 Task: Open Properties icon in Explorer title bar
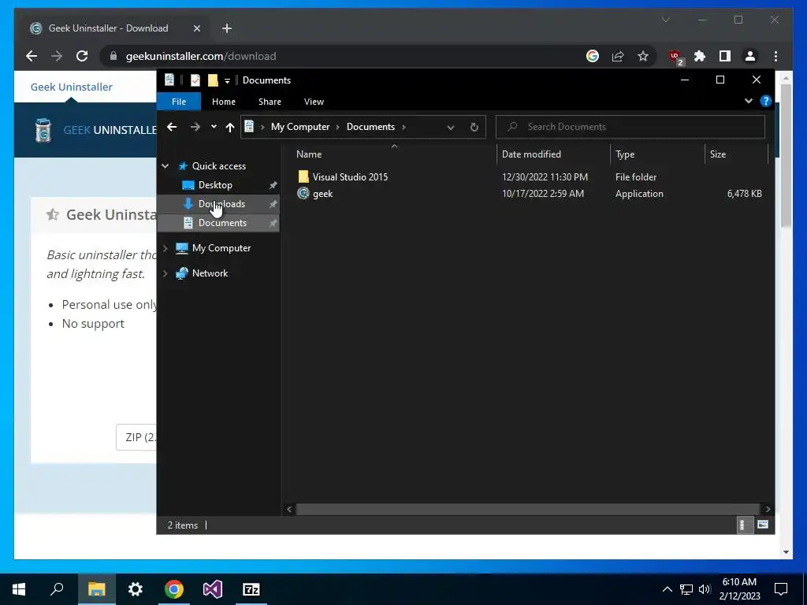coord(195,80)
